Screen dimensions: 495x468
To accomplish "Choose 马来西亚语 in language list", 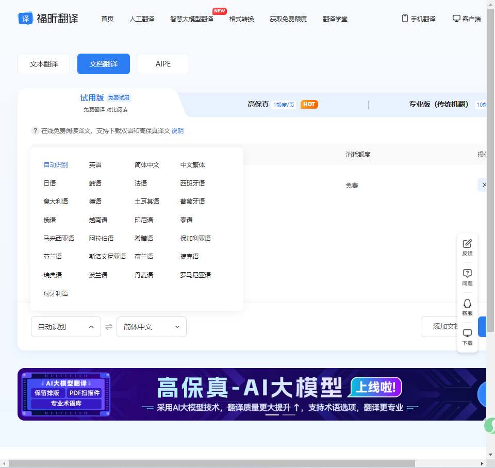I will [59, 238].
